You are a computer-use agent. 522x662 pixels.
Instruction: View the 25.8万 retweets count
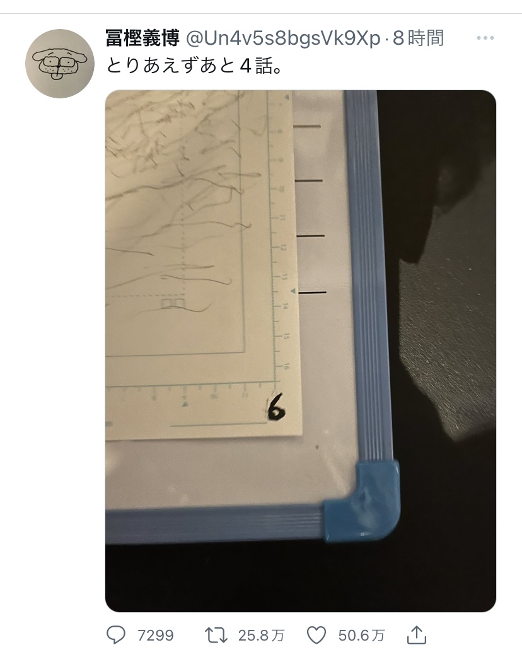pos(262,636)
